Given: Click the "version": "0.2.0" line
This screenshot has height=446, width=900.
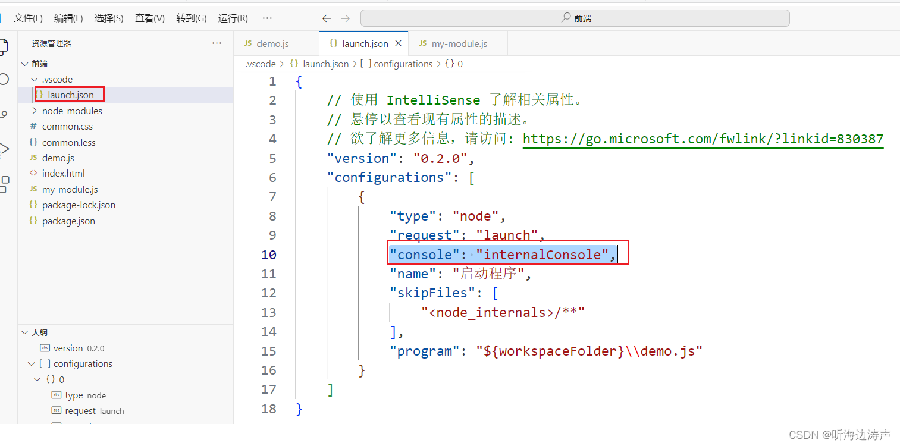Looking at the screenshot, I should tap(401, 158).
